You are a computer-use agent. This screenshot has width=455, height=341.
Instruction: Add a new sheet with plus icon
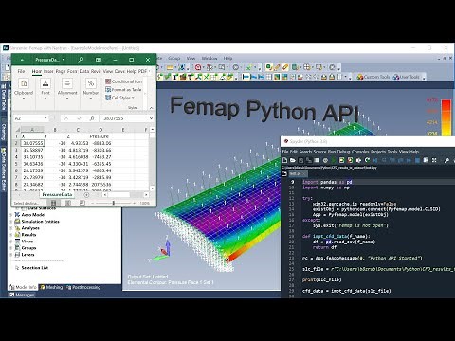(86, 195)
